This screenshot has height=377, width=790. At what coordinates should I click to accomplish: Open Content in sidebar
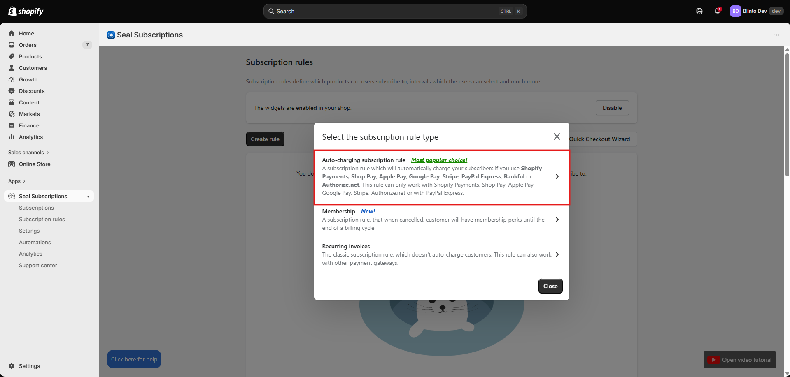pyautogui.click(x=29, y=102)
